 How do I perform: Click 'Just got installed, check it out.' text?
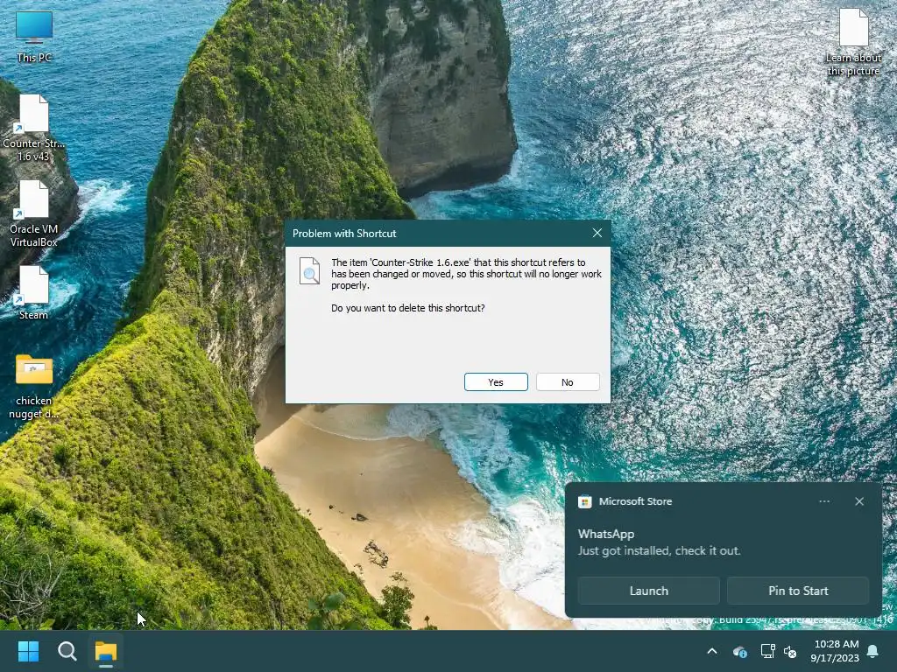tap(659, 551)
